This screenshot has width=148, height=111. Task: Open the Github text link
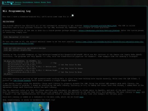tap(7, 4)
